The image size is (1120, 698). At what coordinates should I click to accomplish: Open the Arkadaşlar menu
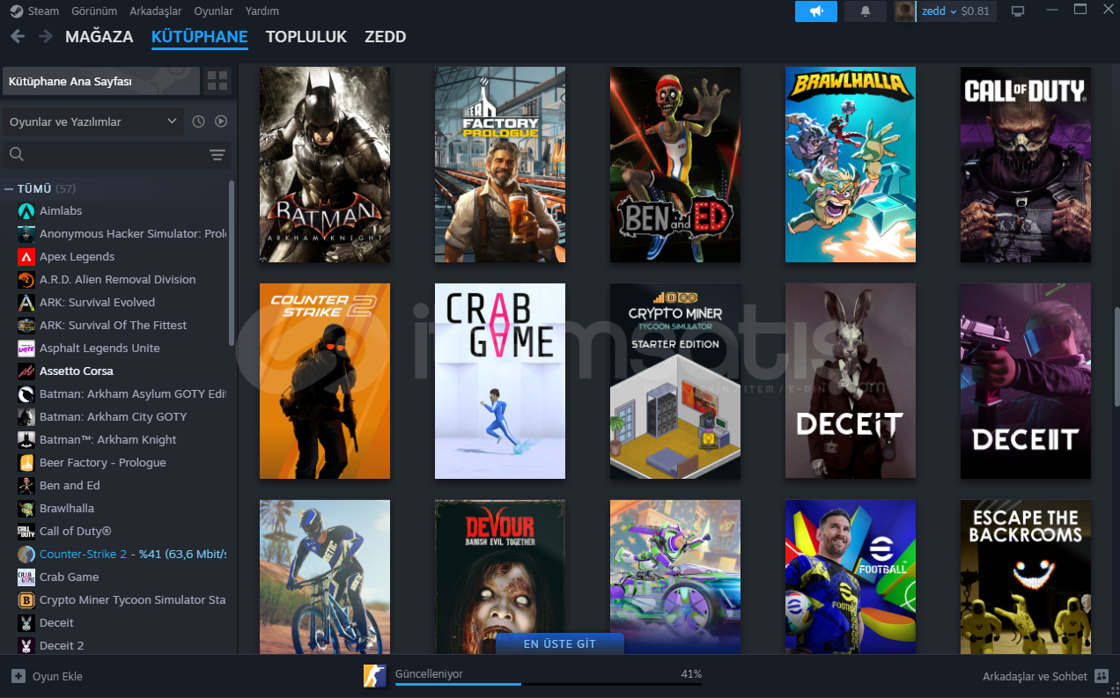coord(155,11)
